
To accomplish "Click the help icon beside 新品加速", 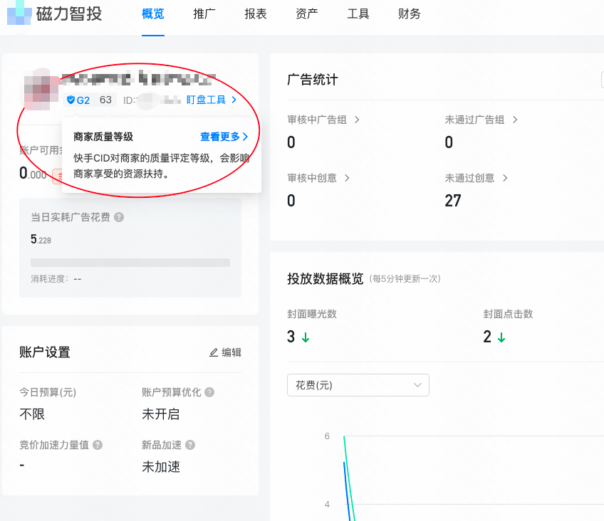I will [189, 445].
